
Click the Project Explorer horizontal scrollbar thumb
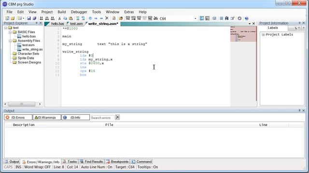click(x=22, y=104)
